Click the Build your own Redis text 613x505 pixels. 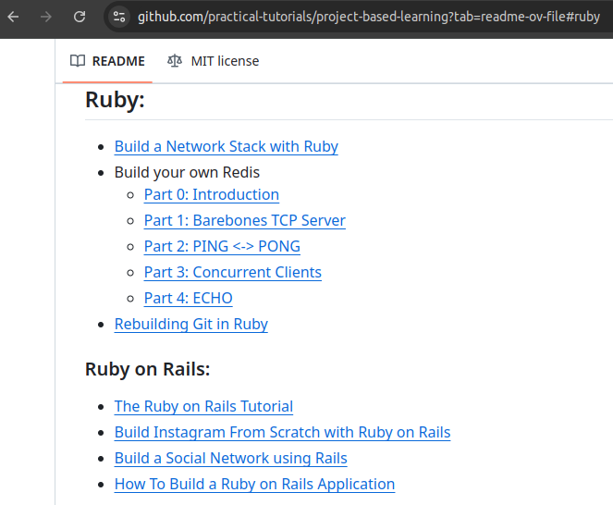[187, 173]
